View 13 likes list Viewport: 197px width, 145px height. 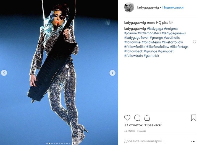(143, 125)
